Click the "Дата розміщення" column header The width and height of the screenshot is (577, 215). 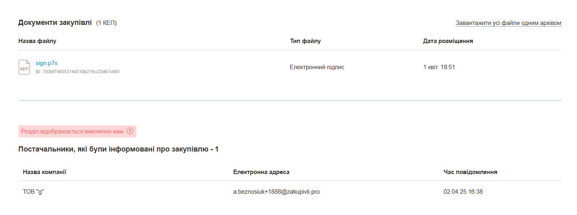pos(448,41)
